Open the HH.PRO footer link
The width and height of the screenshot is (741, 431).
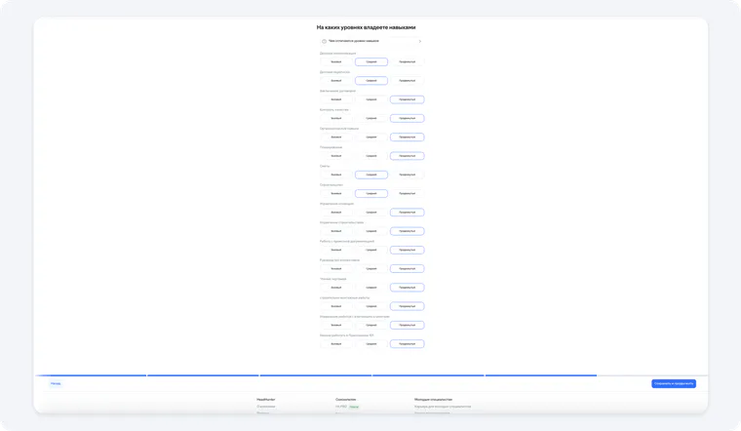coord(341,407)
